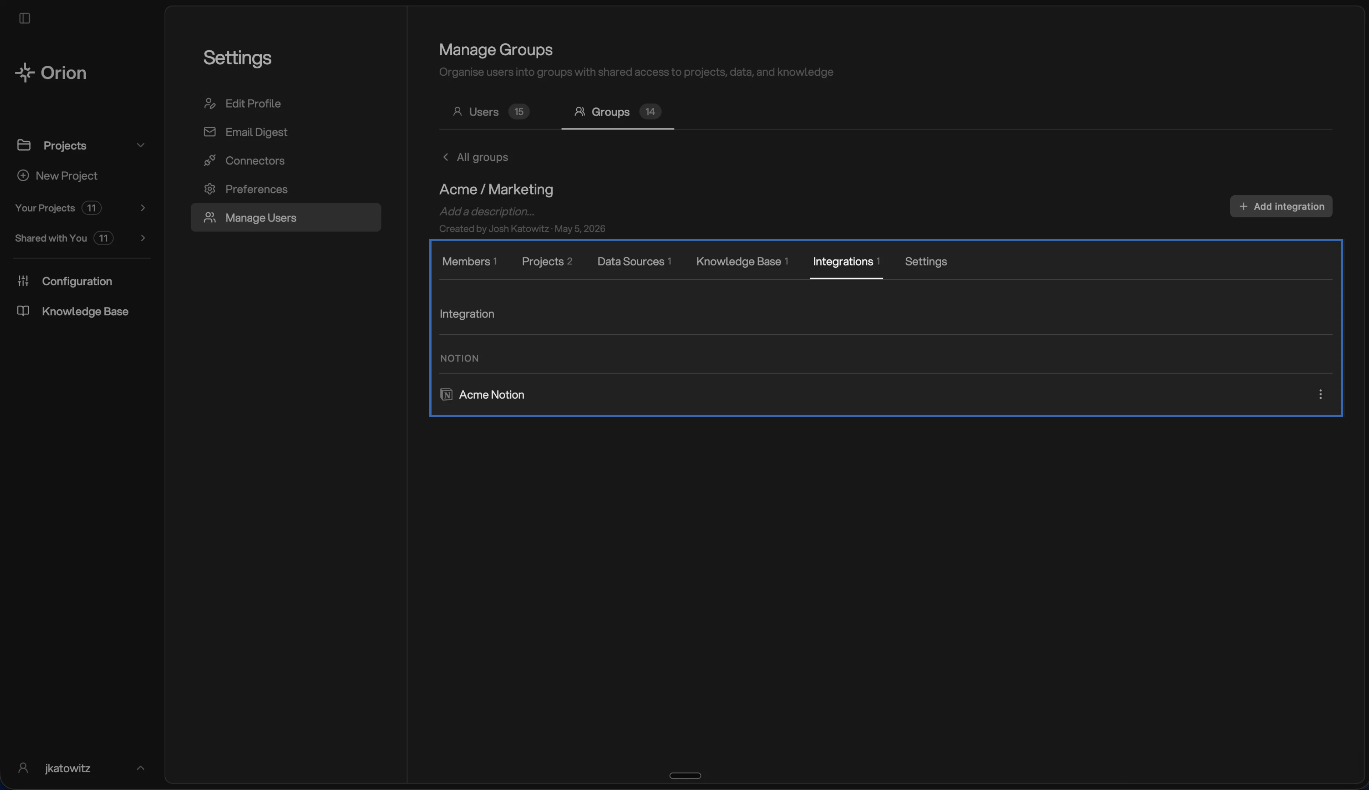Click the Connectors plug icon
Screen dimensions: 1369x790
point(210,160)
